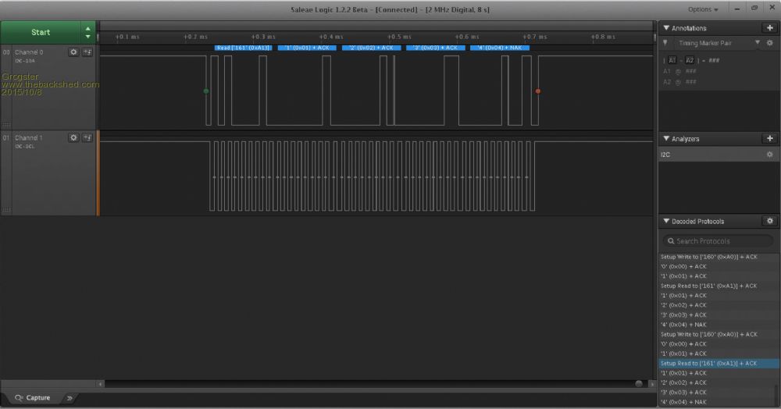Collapse the Decoded Protocols panel
The image size is (781, 409).
coord(665,222)
